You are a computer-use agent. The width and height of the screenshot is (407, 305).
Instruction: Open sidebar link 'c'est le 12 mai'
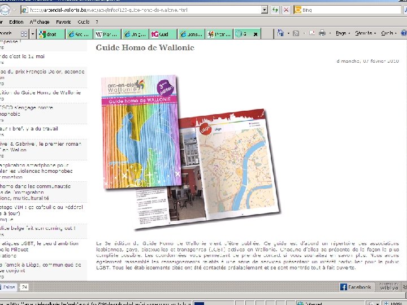click(x=23, y=56)
